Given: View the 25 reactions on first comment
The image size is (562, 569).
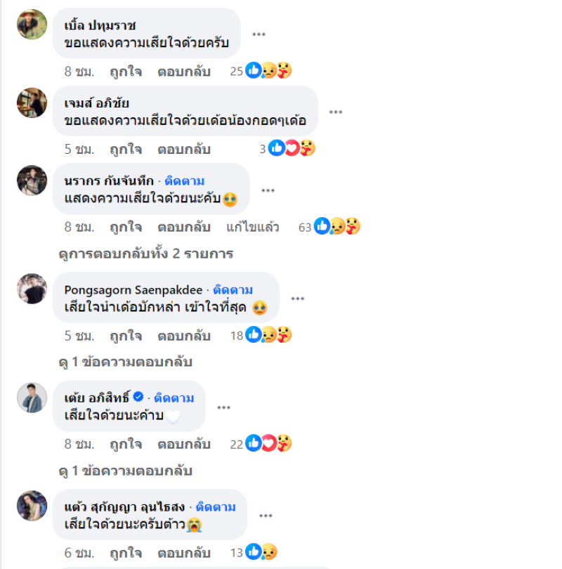Looking at the screenshot, I should 261,70.
